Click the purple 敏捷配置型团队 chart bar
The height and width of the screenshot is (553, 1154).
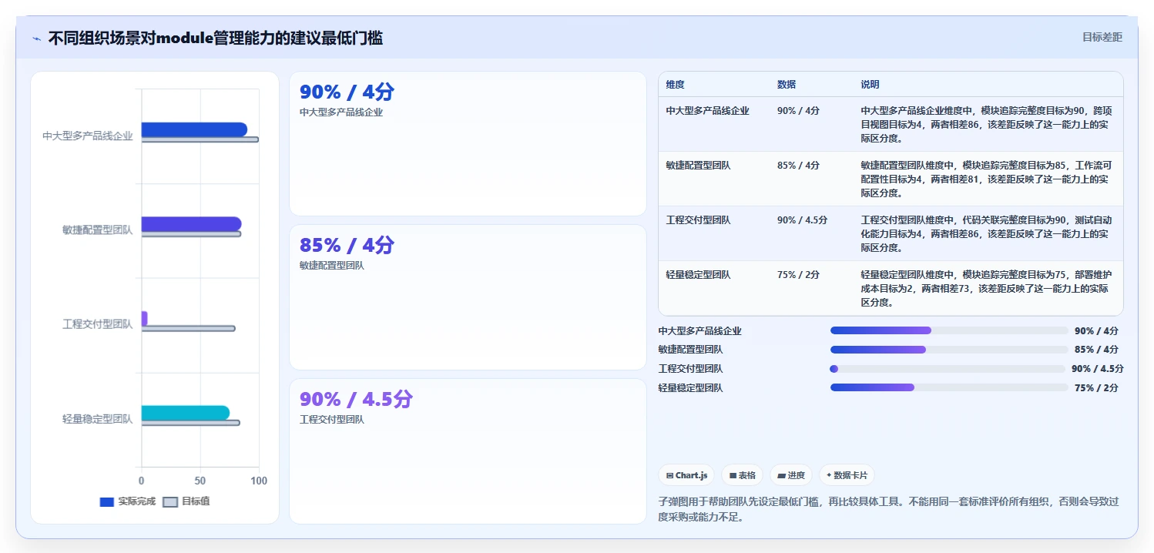pyautogui.click(x=191, y=224)
